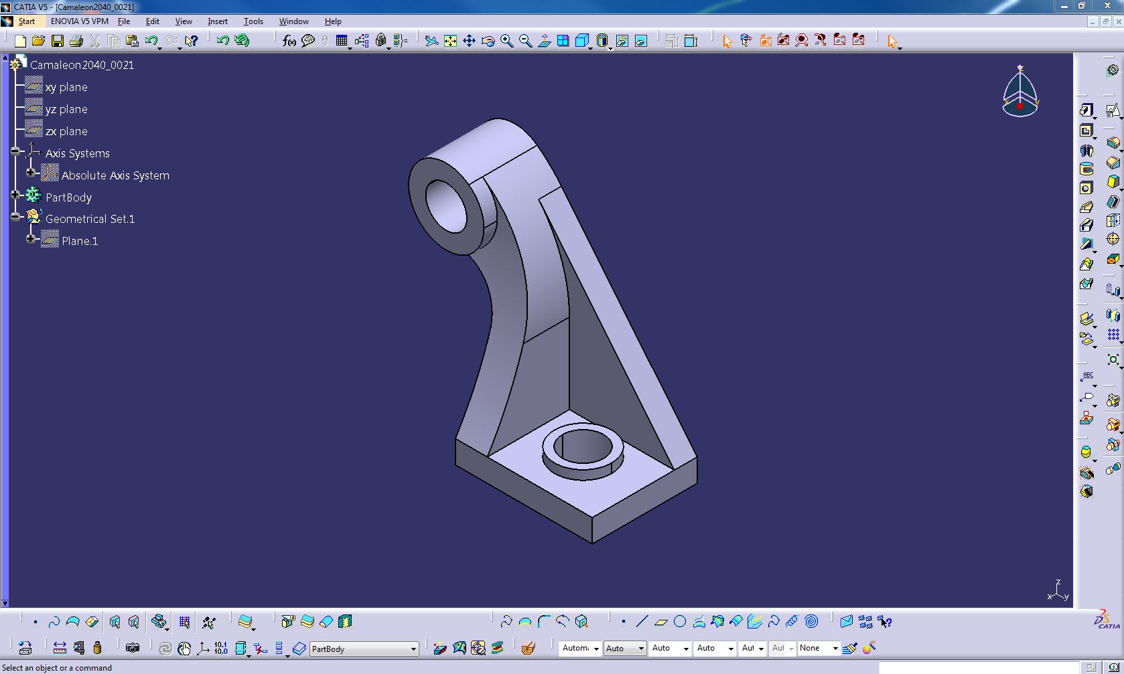Open the PartBody working-object combo box
Screen dimensions: 1124x674
click(364, 649)
